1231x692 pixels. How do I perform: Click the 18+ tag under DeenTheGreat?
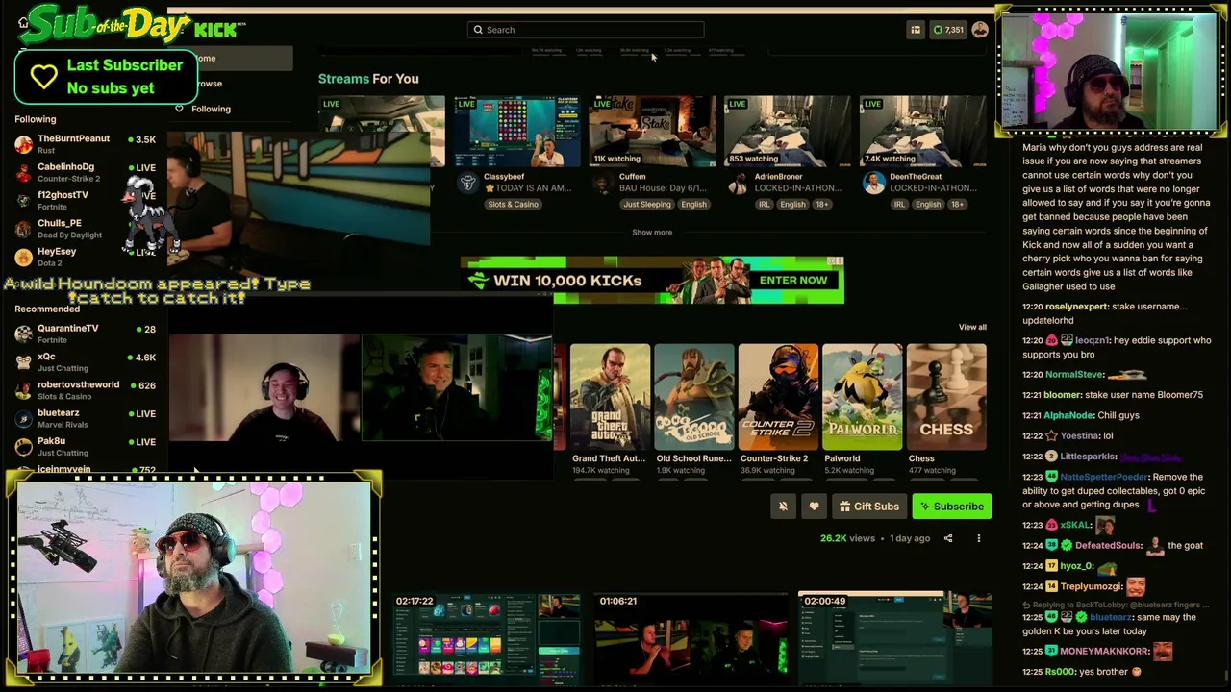click(958, 205)
